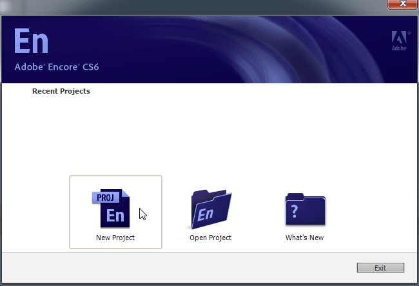Click the What's New question-mark folder icon
The height and width of the screenshot is (286, 419).
pyautogui.click(x=306, y=209)
